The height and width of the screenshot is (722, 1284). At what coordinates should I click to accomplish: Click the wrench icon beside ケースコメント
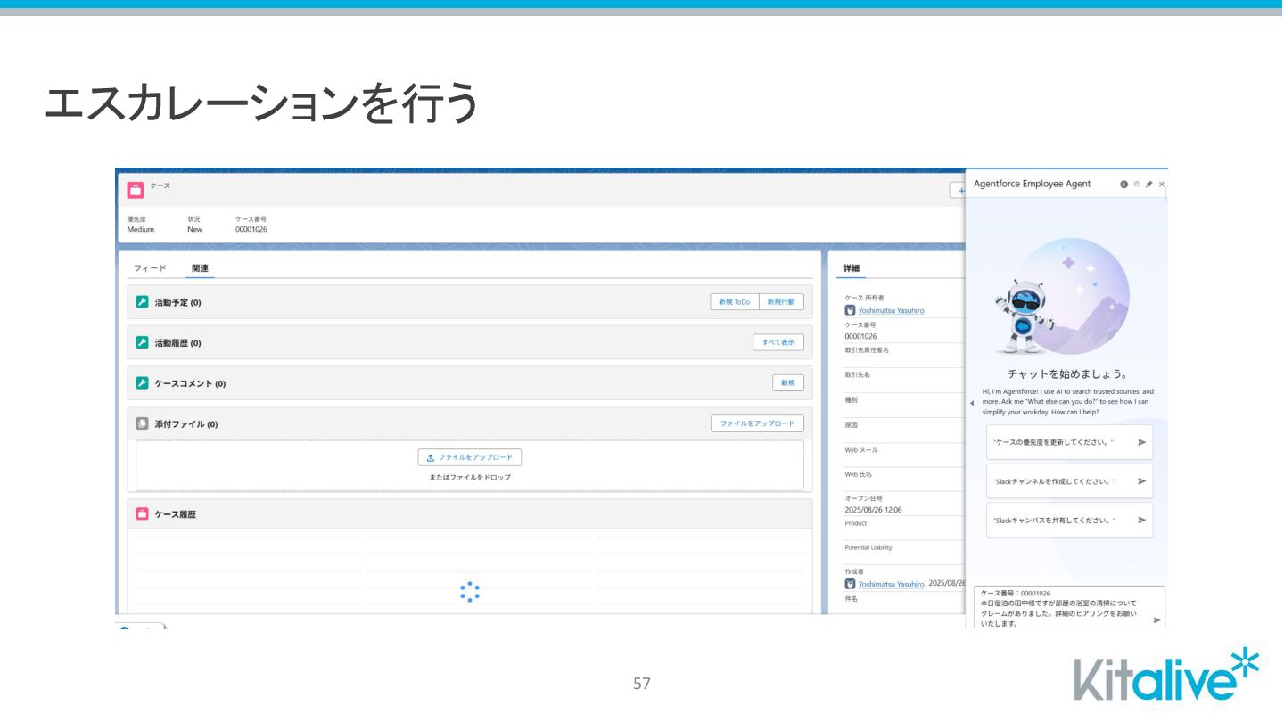pos(142,382)
